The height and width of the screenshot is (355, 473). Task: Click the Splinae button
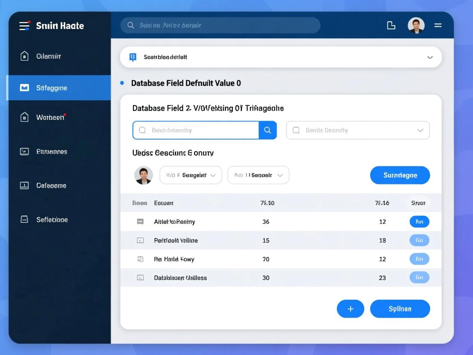[x=400, y=309]
